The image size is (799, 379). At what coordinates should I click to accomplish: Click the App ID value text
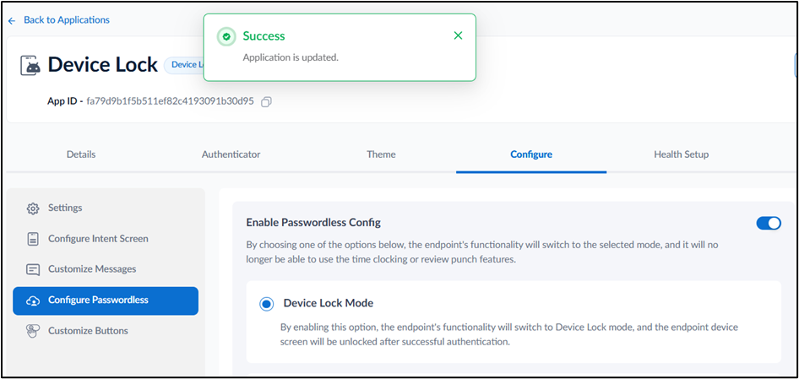tap(171, 100)
